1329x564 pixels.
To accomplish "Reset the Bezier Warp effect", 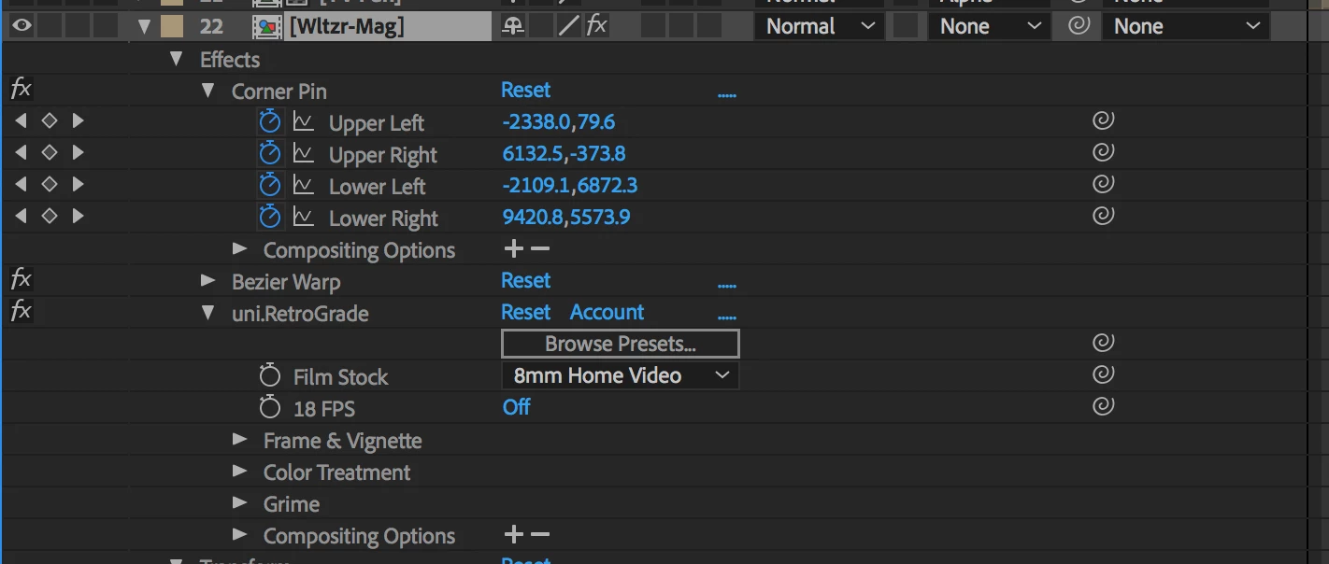I will point(526,280).
